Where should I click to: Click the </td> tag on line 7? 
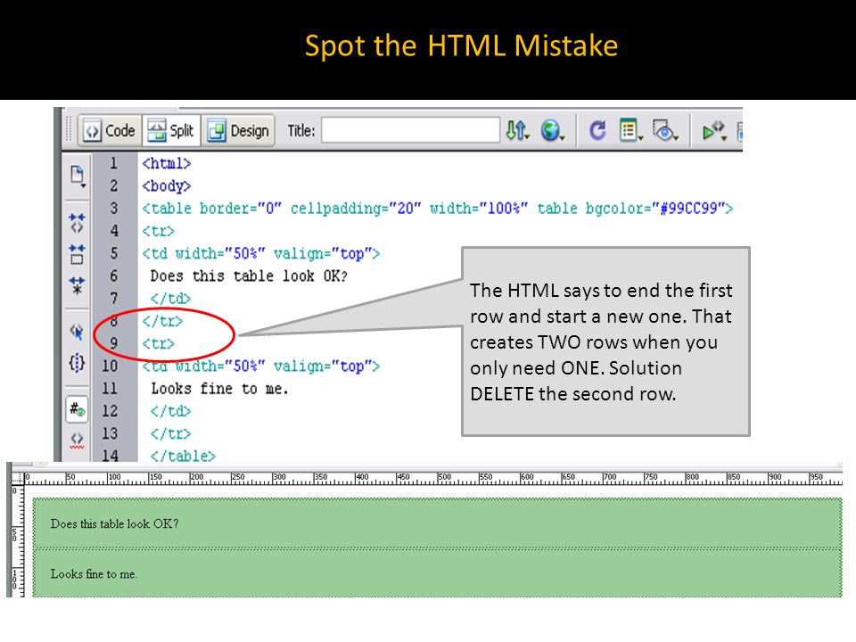click(170, 299)
